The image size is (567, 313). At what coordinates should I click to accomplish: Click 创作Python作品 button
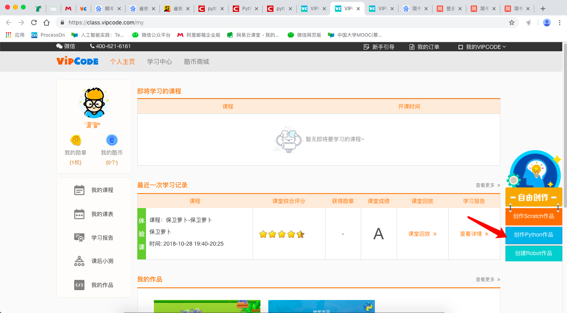point(533,235)
